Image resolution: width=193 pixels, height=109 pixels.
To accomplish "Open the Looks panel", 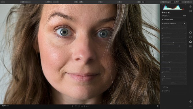I will [25, 2].
